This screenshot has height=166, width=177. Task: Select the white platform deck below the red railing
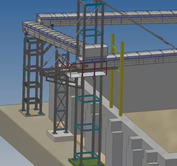click(87, 74)
